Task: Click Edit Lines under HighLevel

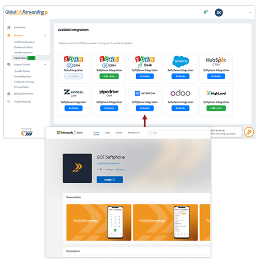Action: (216, 108)
